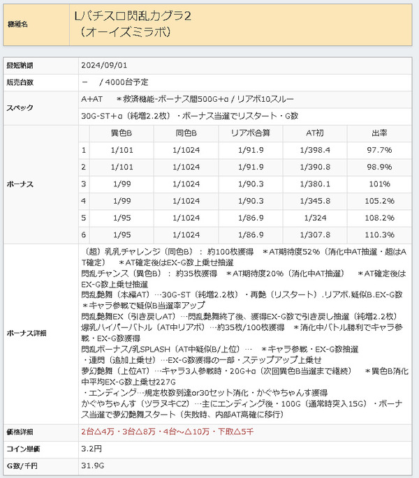Click the 異色B 1/99 in setting 4 row
This screenshot has width=419, height=478.
(122, 201)
